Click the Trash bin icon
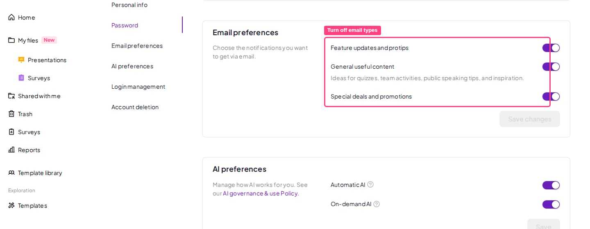This screenshot has height=229, width=590. (x=11, y=114)
